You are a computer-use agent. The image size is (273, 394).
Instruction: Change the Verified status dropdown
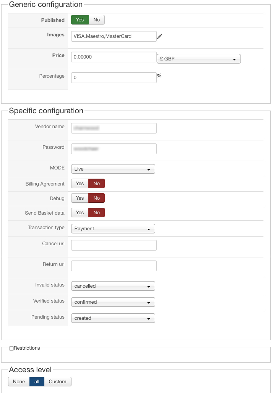pos(113,302)
